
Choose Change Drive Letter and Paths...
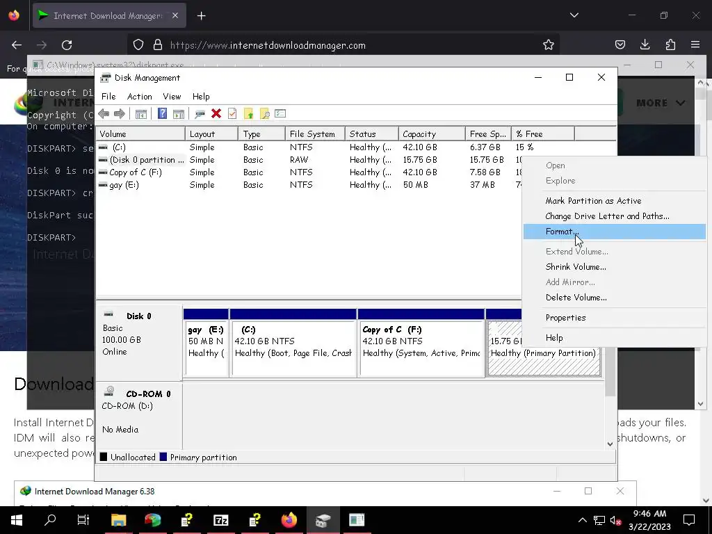click(x=615, y=216)
